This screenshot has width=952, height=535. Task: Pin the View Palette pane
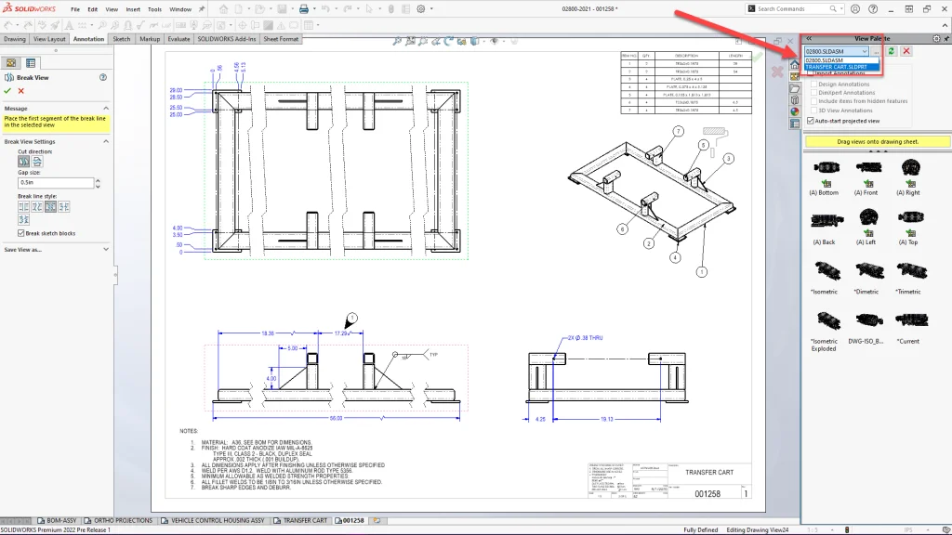945,38
